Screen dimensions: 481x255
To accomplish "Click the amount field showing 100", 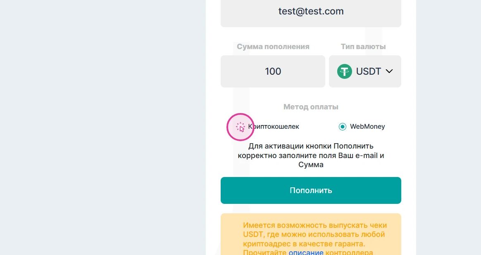I will pyautogui.click(x=273, y=71).
